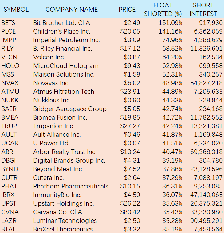Click the PRICE column header
224x233 pixels.
coord(127,10)
